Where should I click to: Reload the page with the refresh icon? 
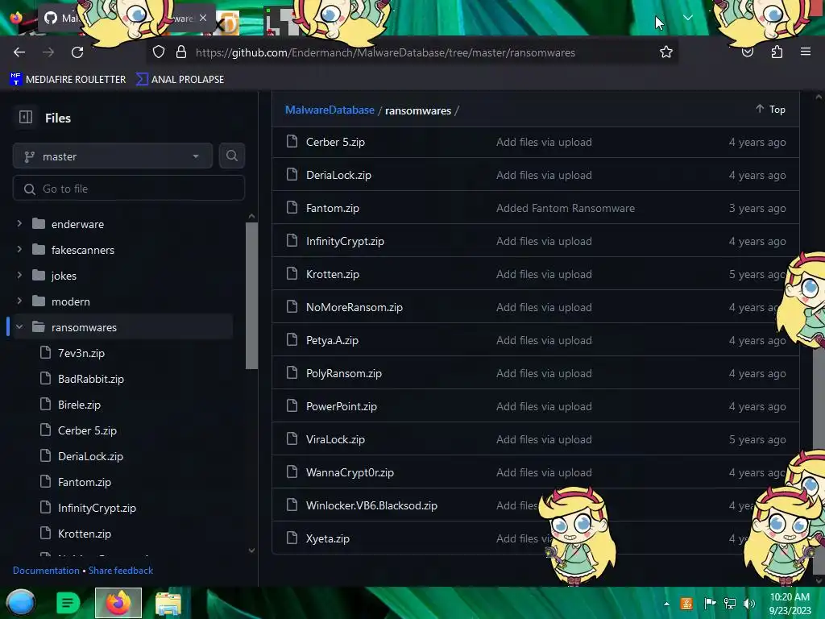[77, 52]
